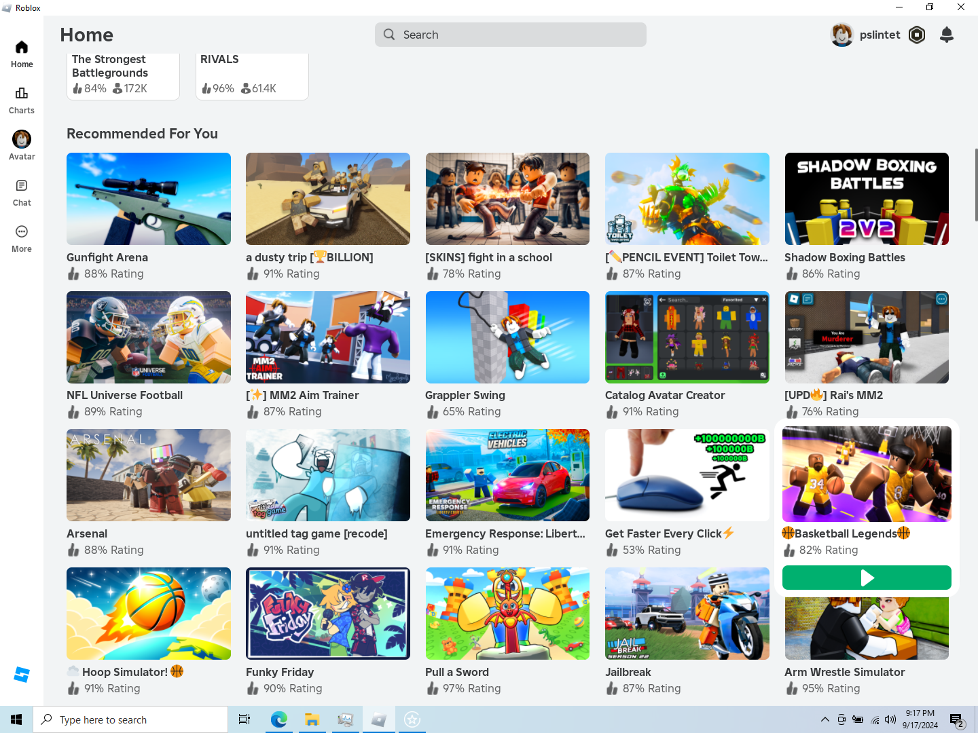The width and height of the screenshot is (978, 733).
Task: Open the fight in a school thumbnail
Action: click(x=507, y=199)
